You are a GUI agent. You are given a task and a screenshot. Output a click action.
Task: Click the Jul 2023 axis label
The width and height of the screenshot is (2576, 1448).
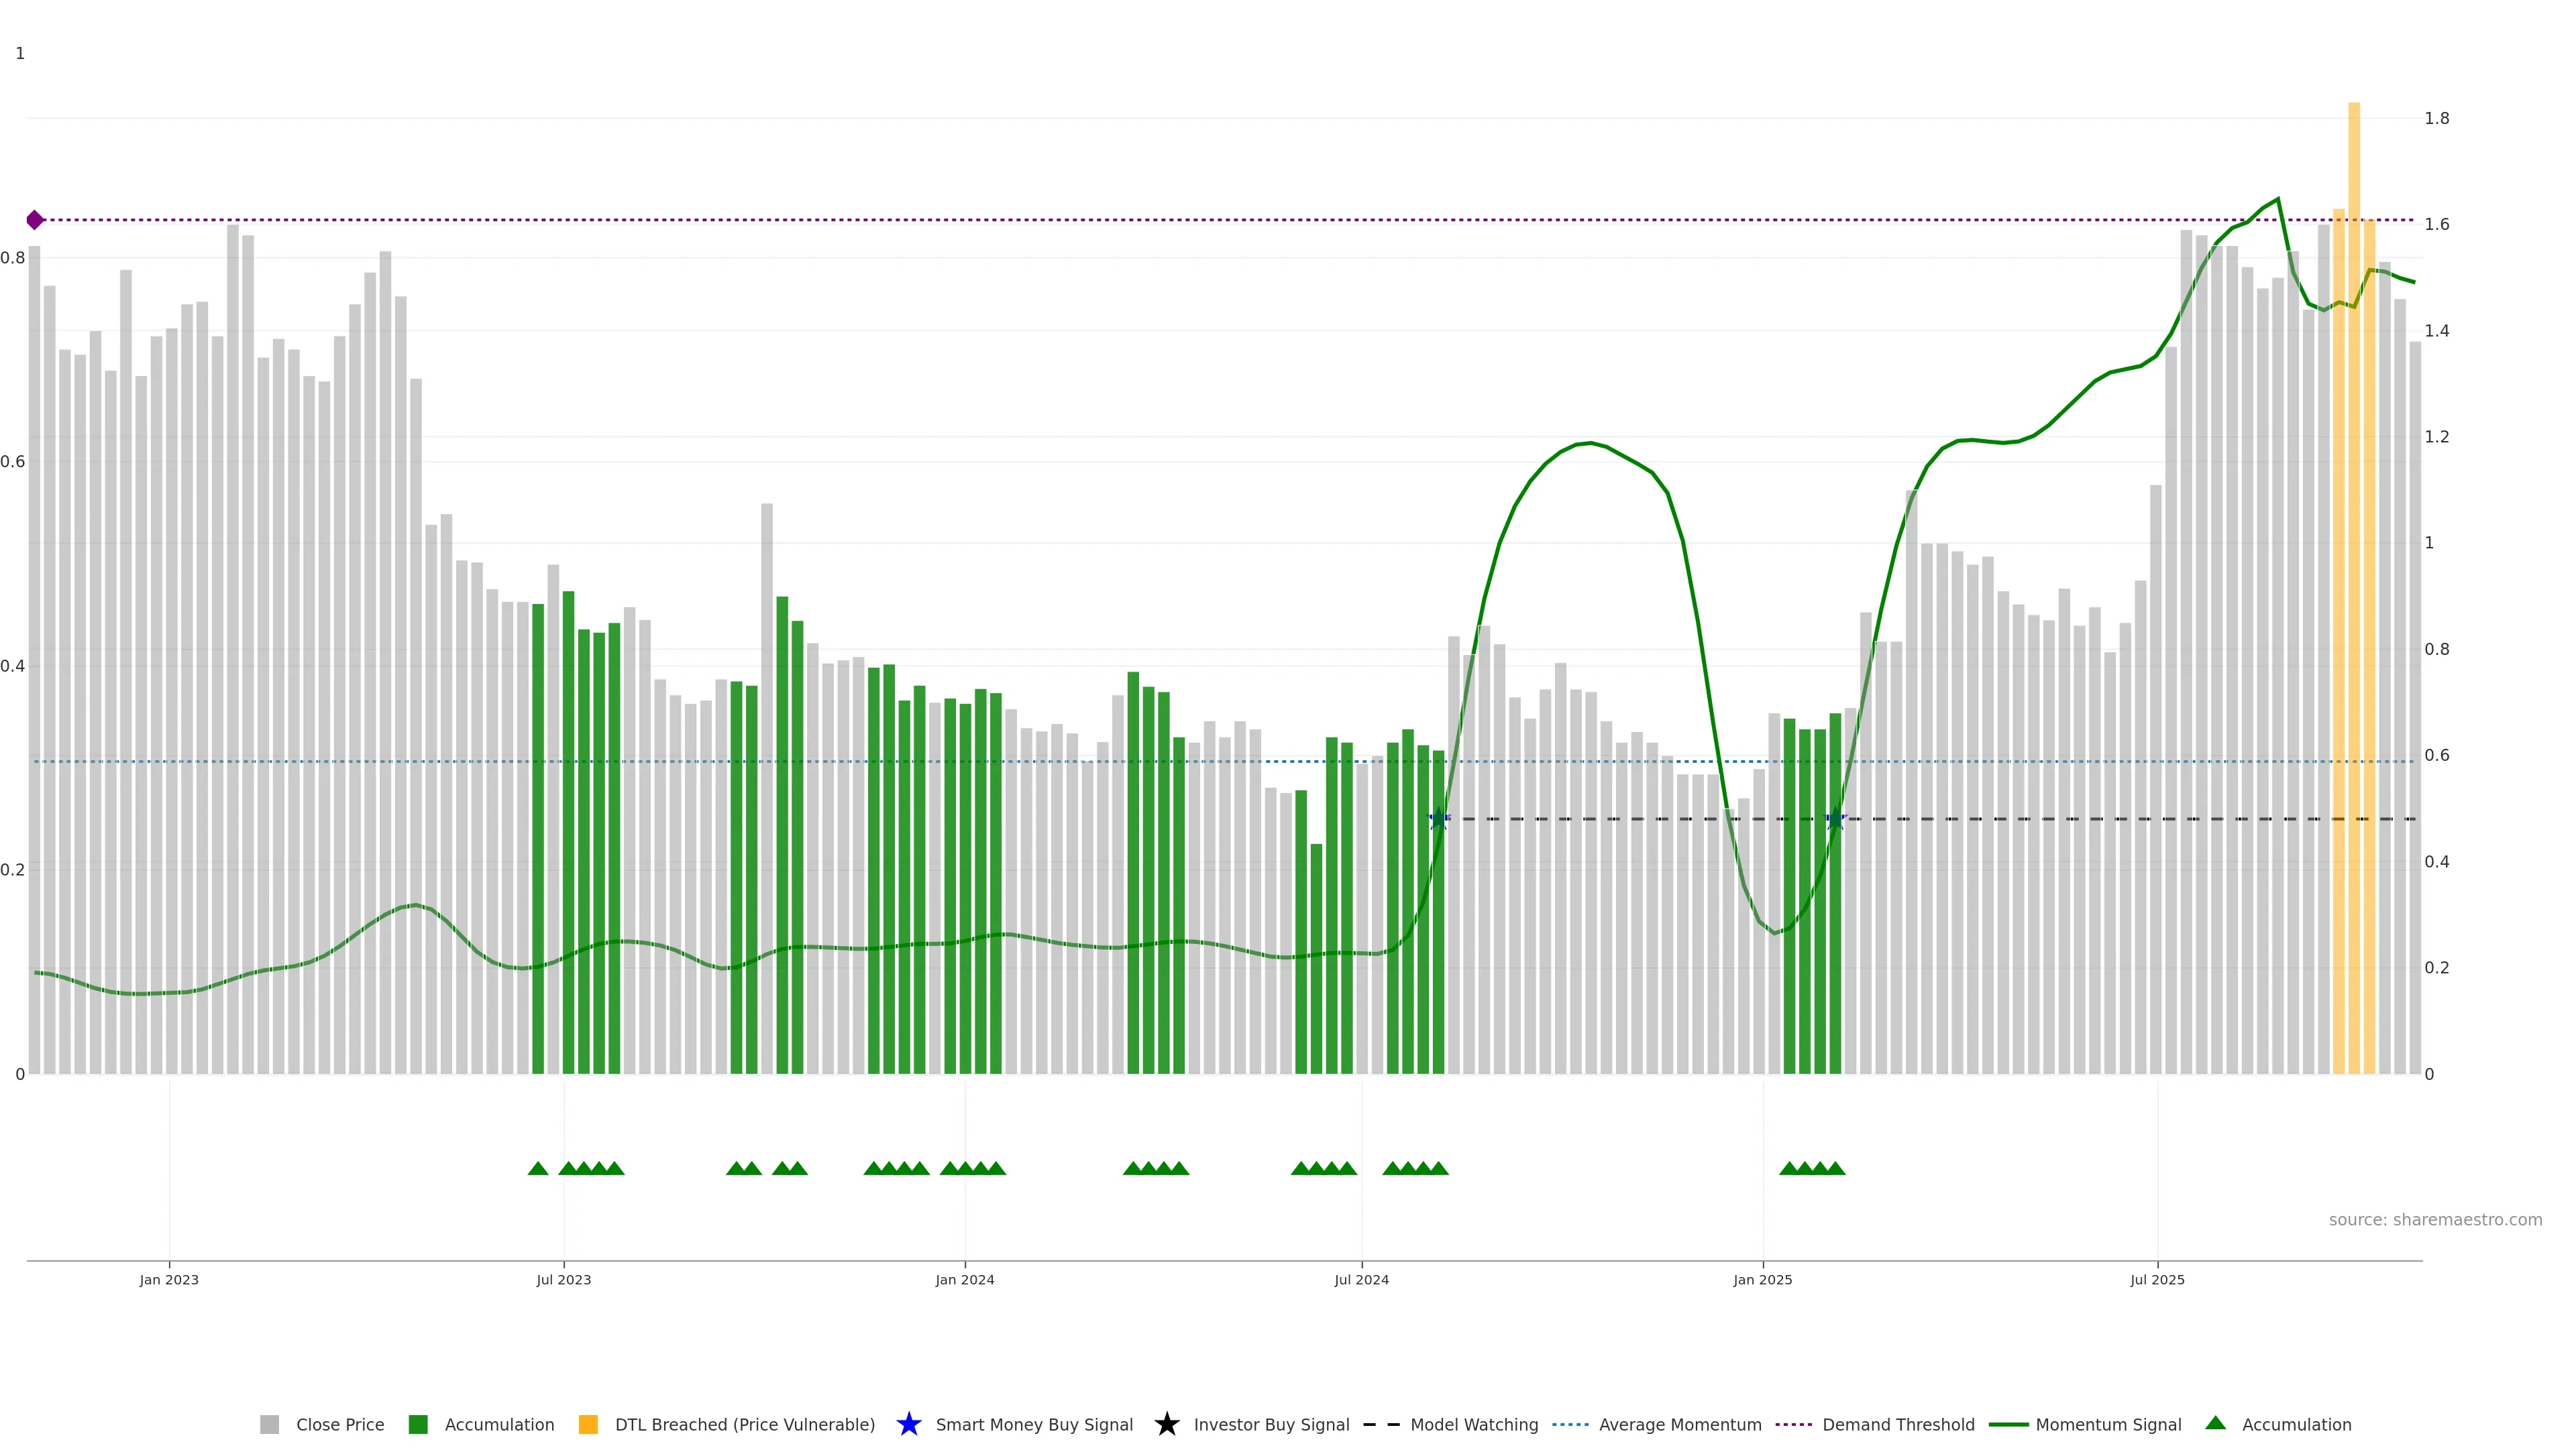click(563, 1279)
